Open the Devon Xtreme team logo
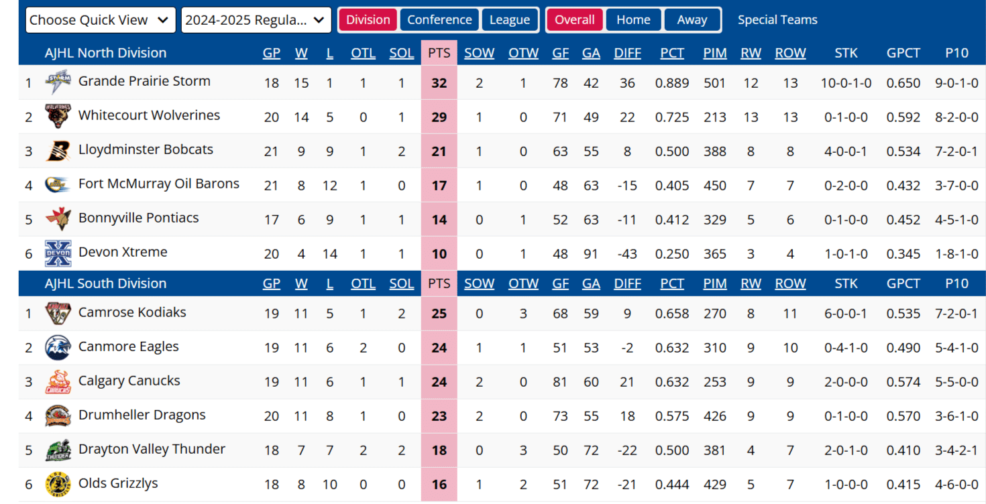Screen dimensions: 986x504 point(58,253)
